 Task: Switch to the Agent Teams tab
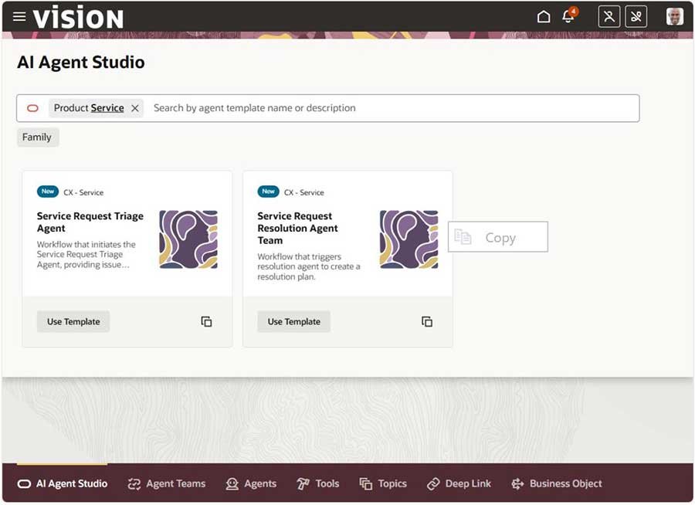tap(167, 483)
